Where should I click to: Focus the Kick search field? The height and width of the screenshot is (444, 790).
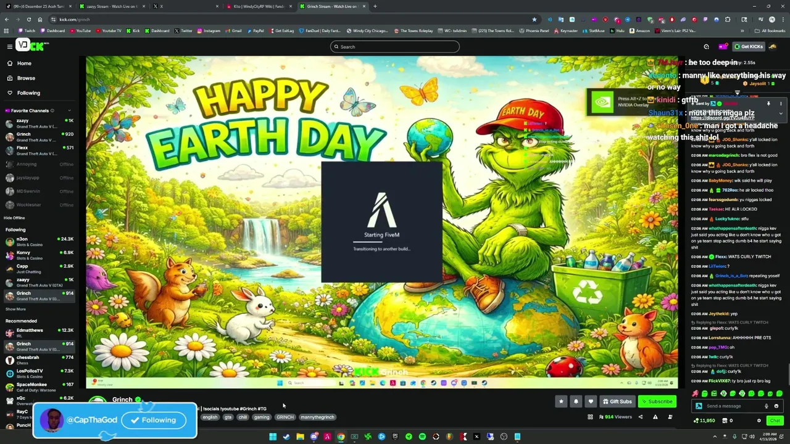[x=395, y=47]
